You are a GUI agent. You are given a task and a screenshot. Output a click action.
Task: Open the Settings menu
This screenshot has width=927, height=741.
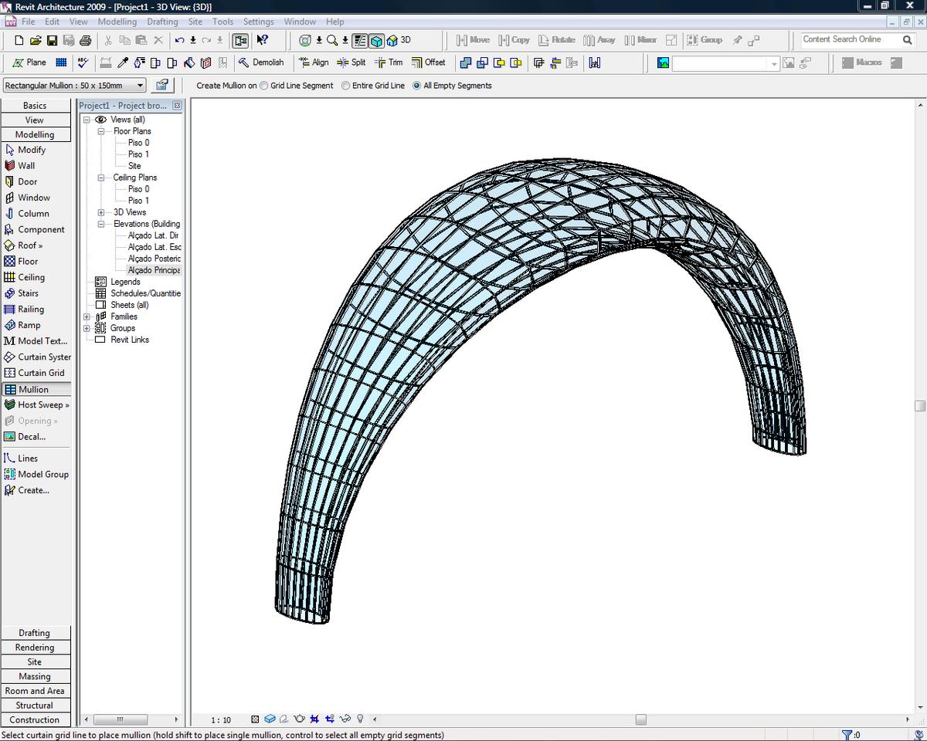coord(258,22)
